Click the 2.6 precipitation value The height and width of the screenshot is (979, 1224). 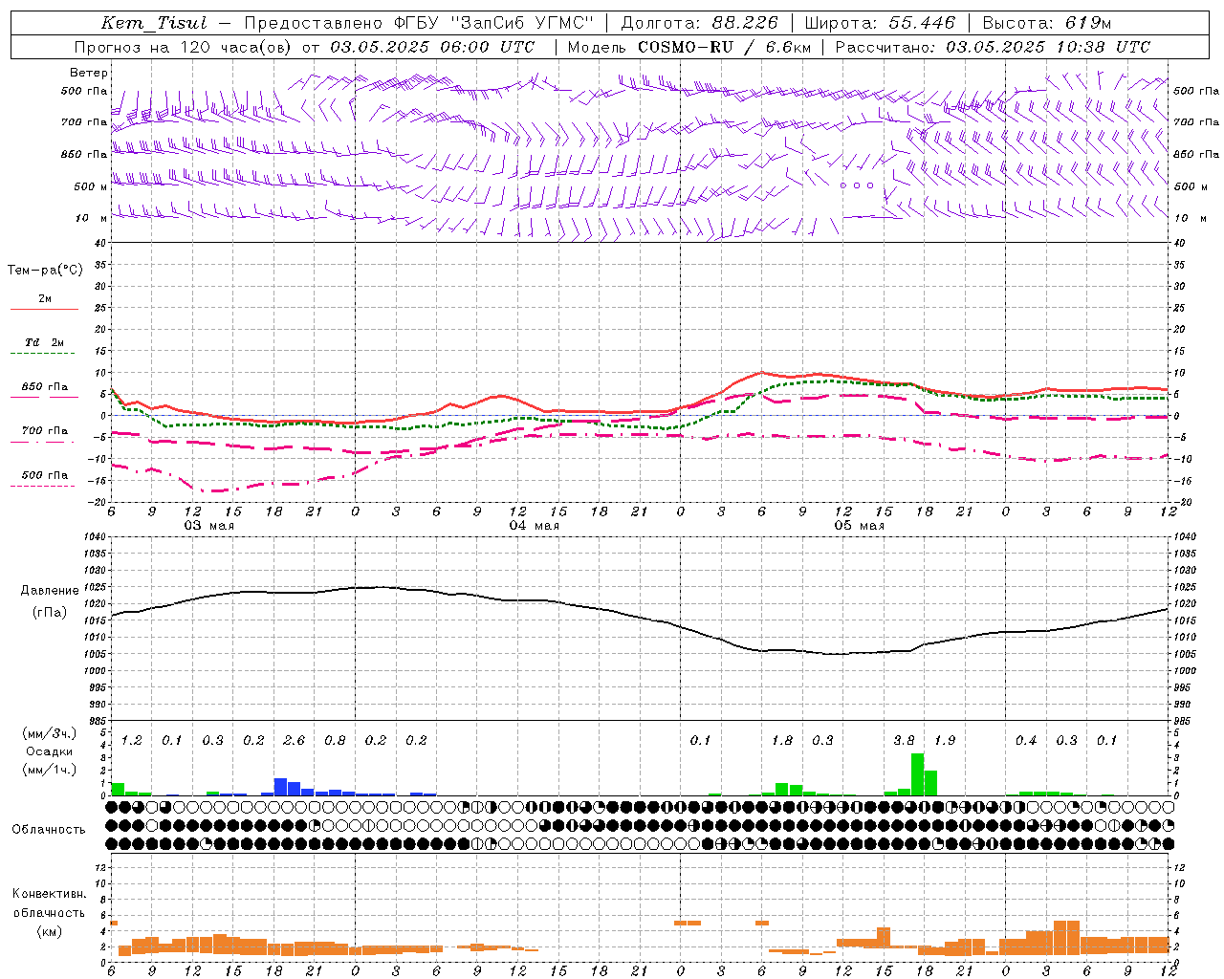[x=295, y=740]
